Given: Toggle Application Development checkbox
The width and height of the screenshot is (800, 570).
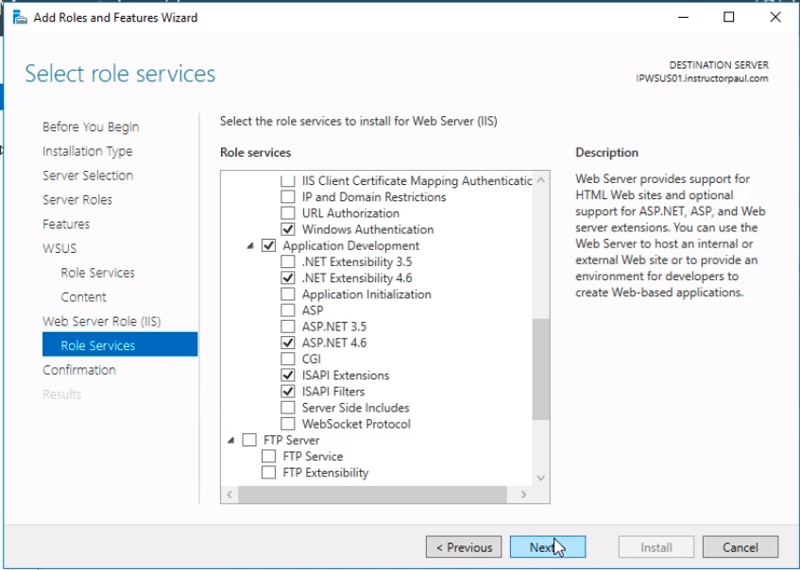Looking at the screenshot, I should point(268,245).
